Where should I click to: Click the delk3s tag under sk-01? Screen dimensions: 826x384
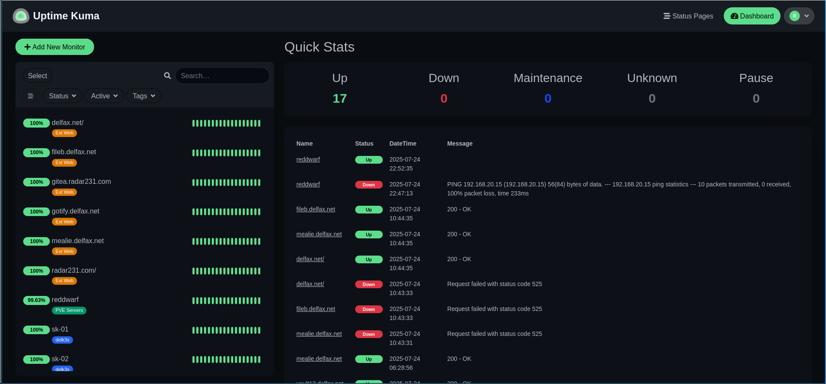tap(62, 340)
